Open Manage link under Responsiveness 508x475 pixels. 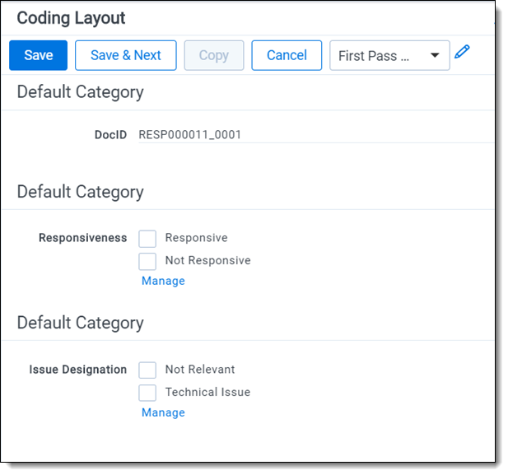click(163, 281)
